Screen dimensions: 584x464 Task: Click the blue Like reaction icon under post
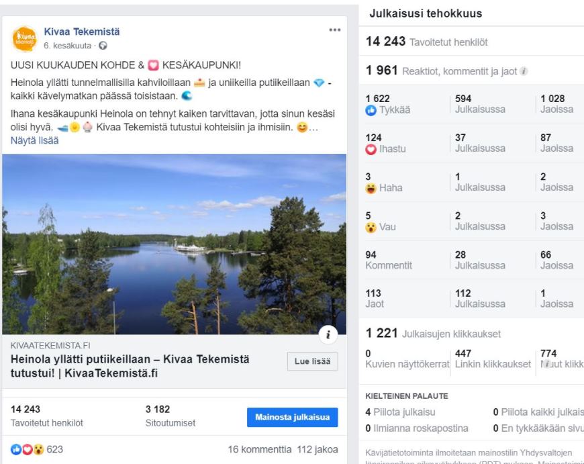coord(16,449)
